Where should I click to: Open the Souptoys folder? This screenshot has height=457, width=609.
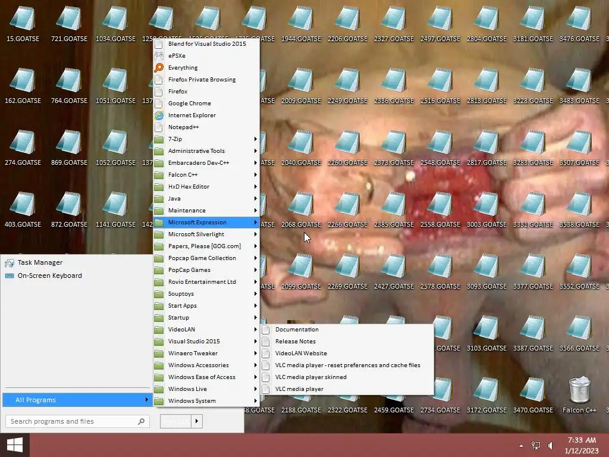206,294
